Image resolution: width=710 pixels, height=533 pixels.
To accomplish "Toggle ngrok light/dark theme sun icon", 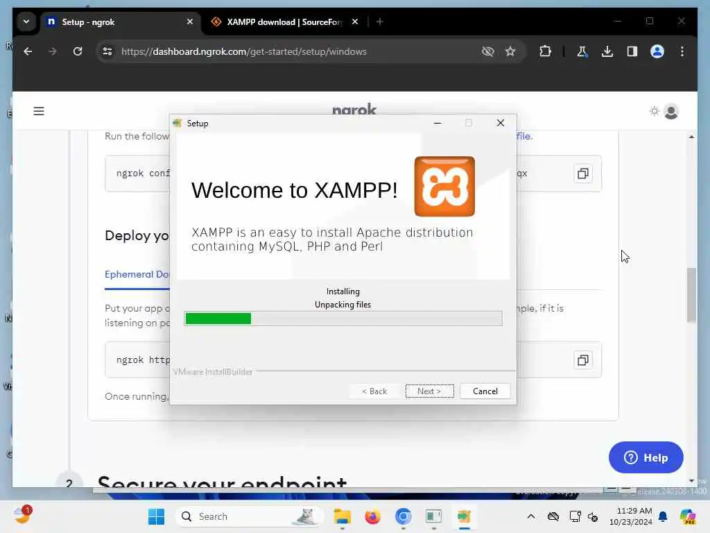I will coord(654,111).
